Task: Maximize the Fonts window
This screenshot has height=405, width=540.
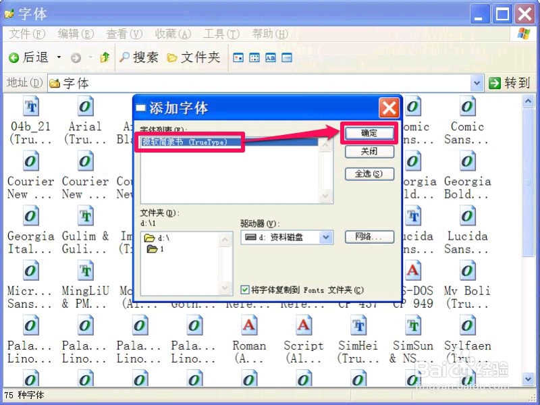Action: pyautogui.click(x=502, y=14)
